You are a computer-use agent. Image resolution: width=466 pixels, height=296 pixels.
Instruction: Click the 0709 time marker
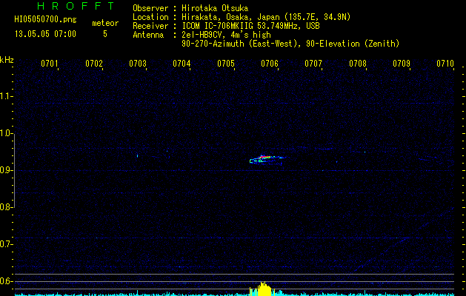402,64
